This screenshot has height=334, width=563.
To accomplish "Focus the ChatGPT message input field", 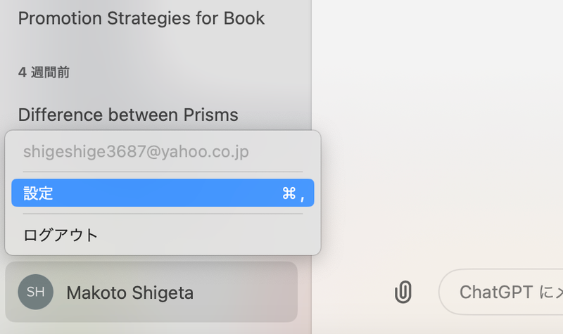I will tap(507, 292).
